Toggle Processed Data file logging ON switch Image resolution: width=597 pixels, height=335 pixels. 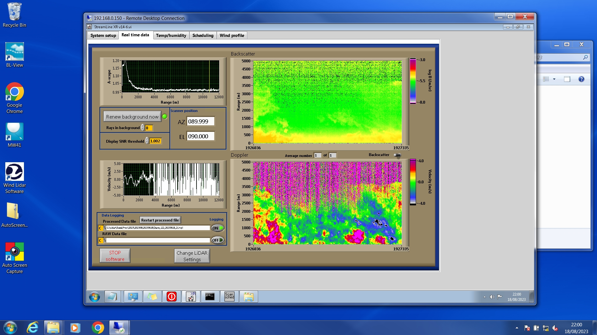(x=218, y=228)
